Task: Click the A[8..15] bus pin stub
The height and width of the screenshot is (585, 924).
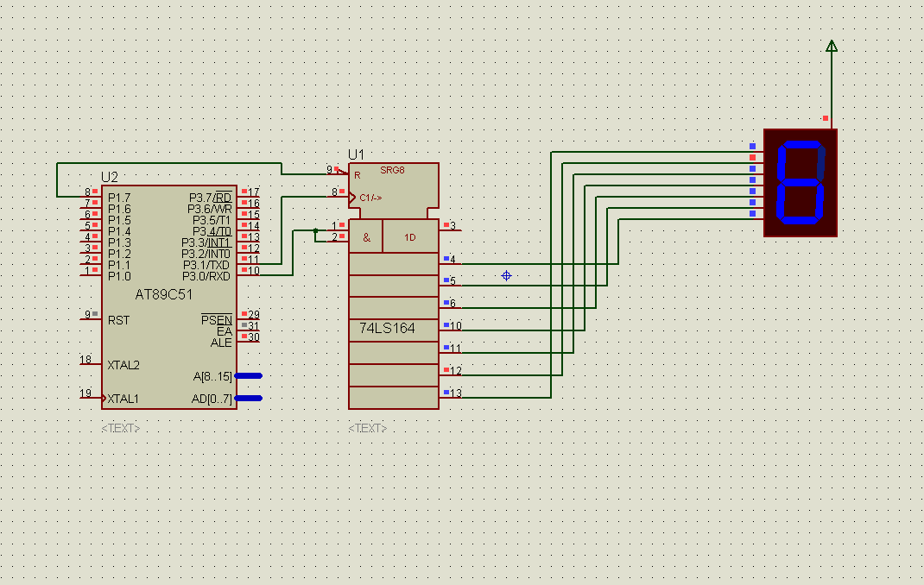Action: click(249, 375)
